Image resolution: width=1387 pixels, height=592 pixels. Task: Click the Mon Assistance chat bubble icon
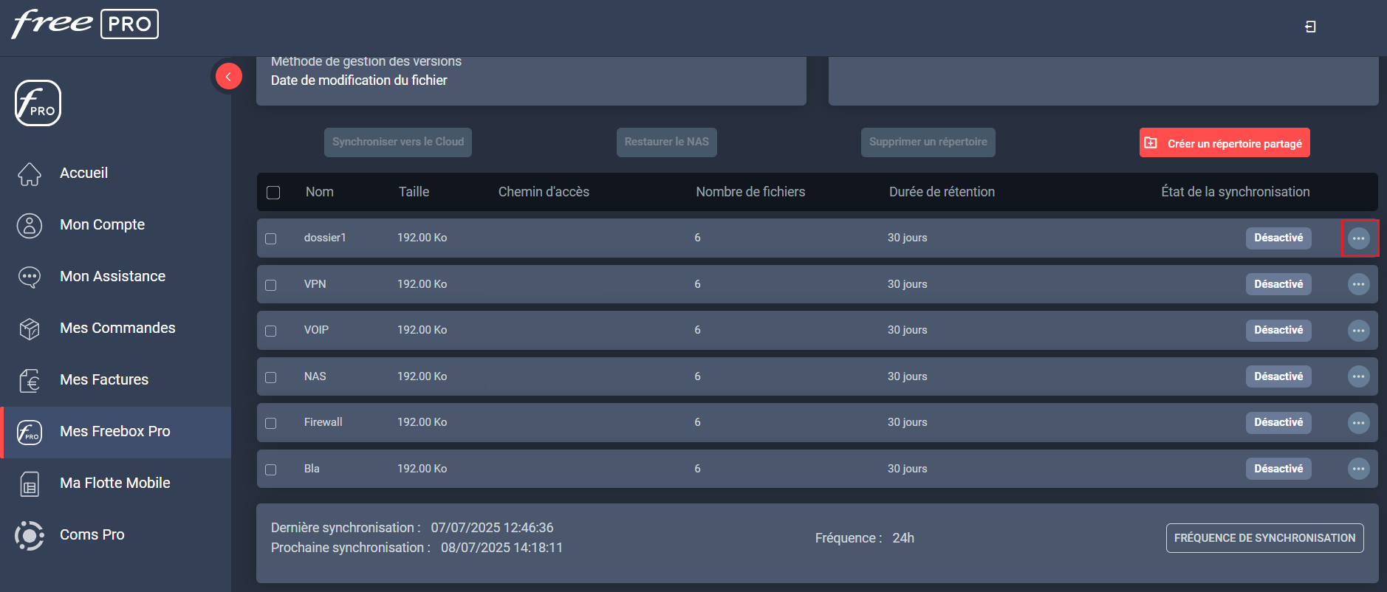click(30, 277)
